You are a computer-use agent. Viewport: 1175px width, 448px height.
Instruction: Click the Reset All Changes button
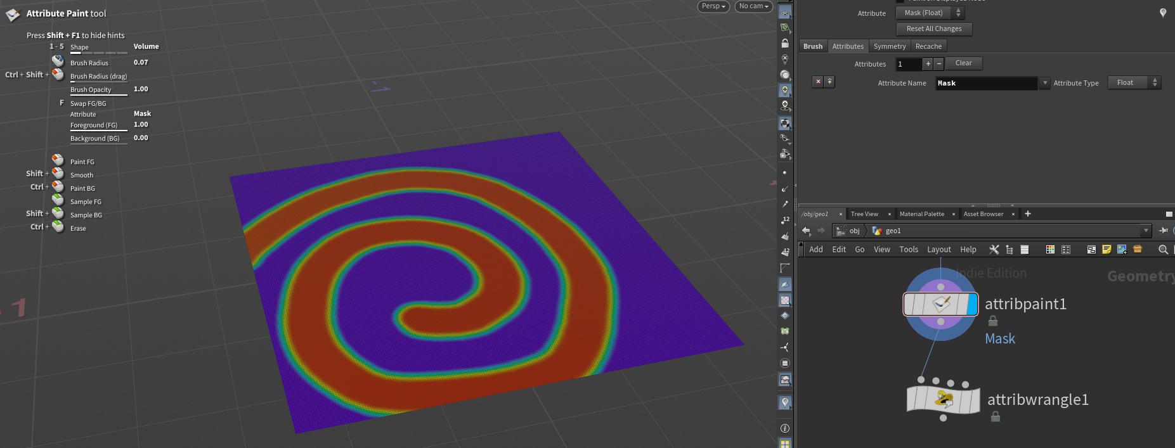click(x=933, y=29)
